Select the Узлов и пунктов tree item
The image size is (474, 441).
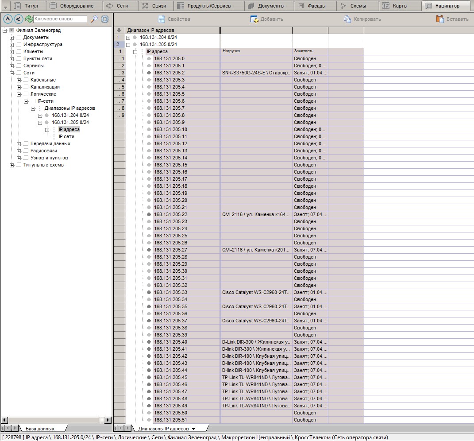pos(49,158)
